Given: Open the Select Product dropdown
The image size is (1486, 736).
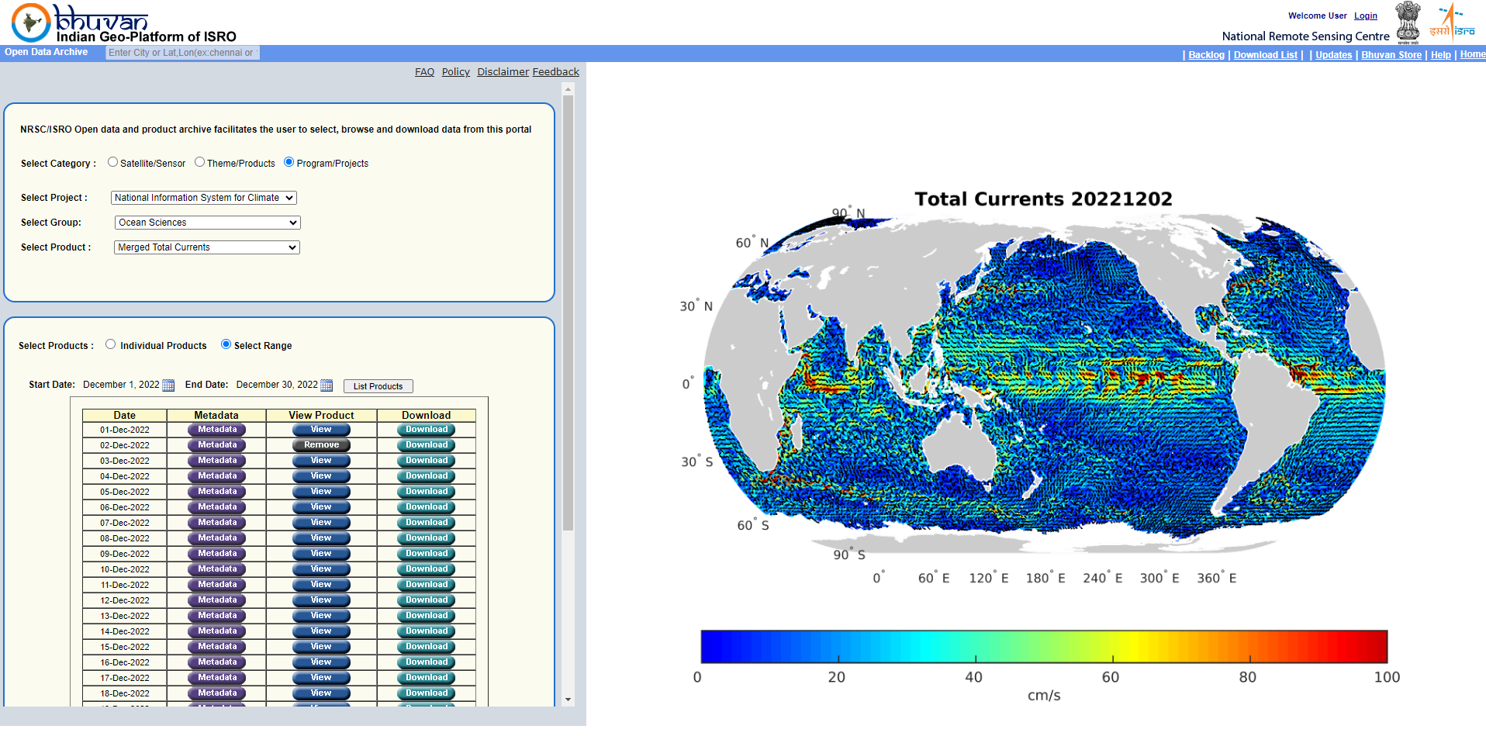Looking at the screenshot, I should [x=207, y=247].
